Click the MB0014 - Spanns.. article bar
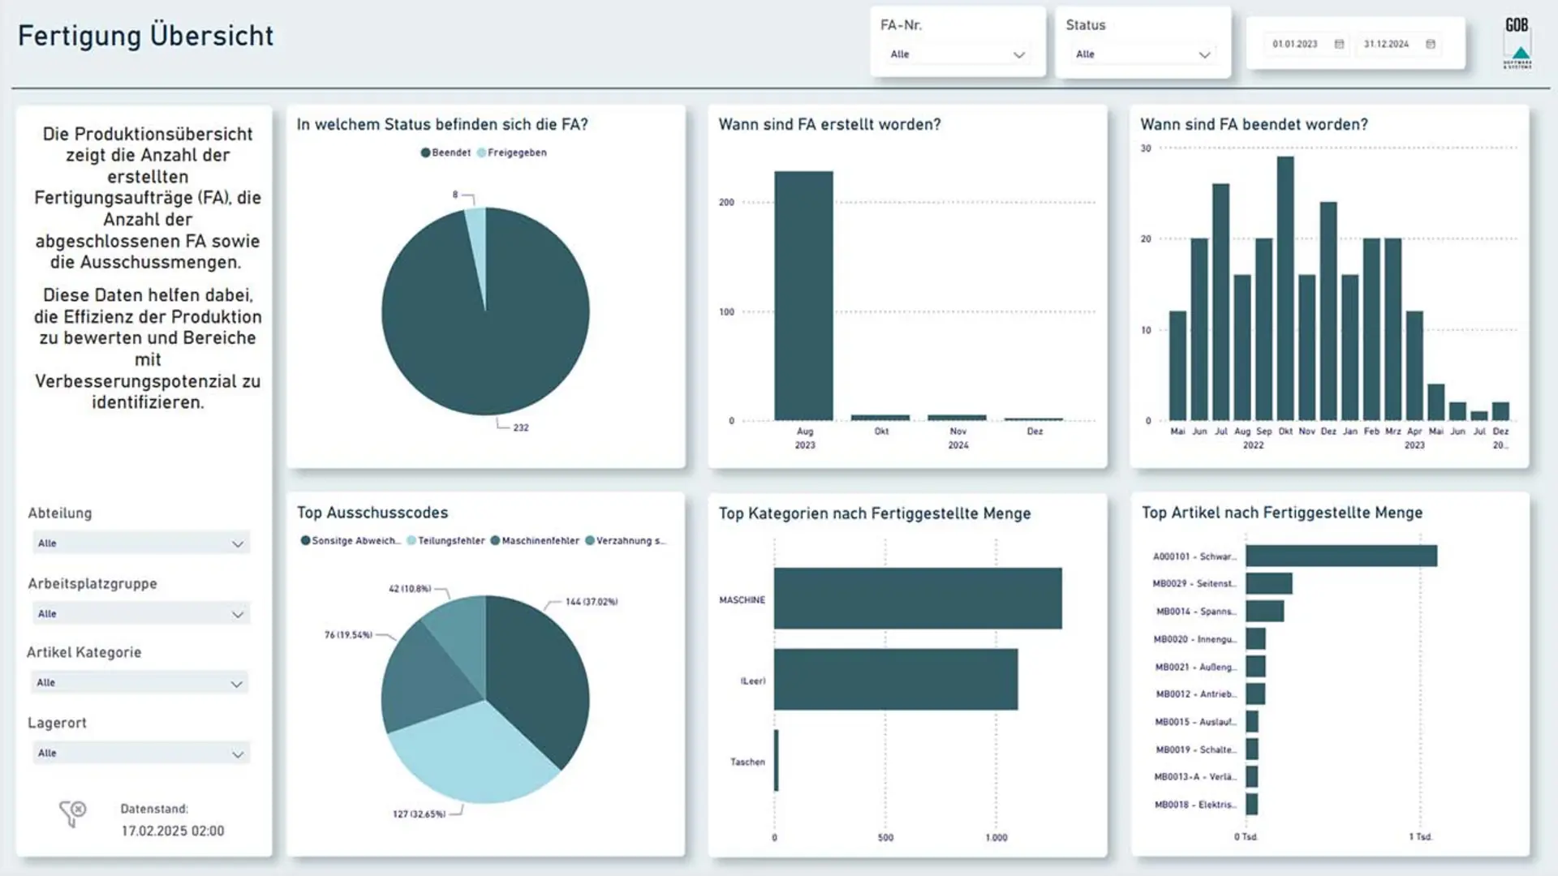Image resolution: width=1558 pixels, height=876 pixels. (1265, 611)
